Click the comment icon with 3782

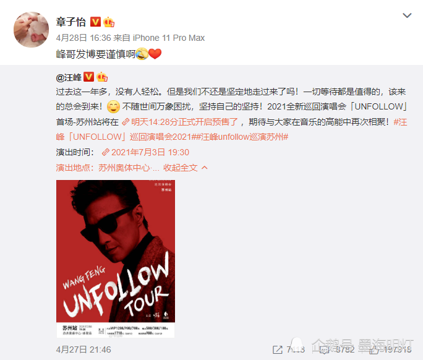[x=324, y=349]
